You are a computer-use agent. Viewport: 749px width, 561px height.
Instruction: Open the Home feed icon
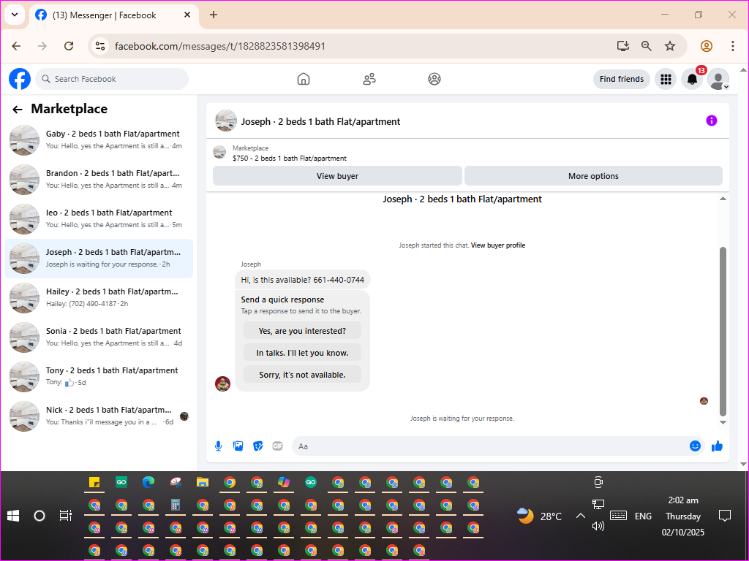click(304, 79)
